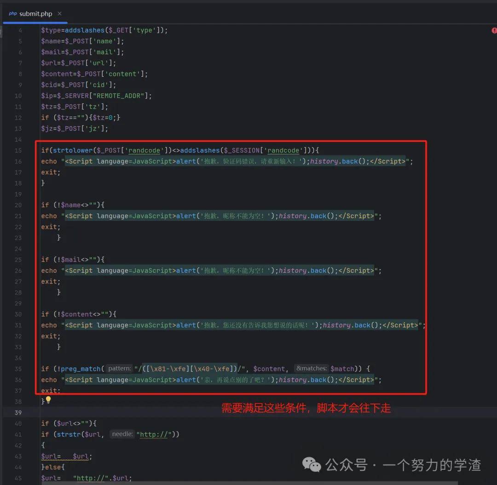The height and width of the screenshot is (485, 497).
Task: Click gutter line number 35
Action: tap(18, 369)
